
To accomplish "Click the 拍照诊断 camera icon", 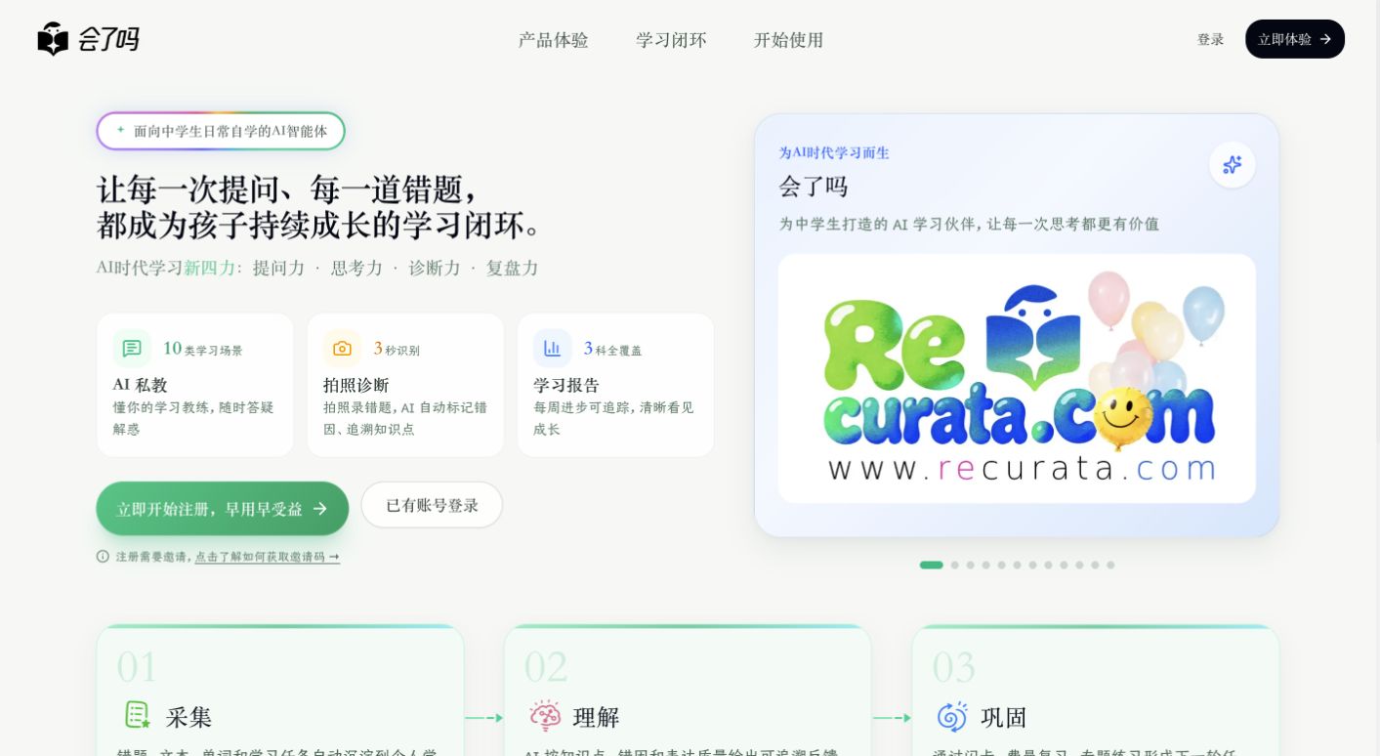I will click(x=342, y=349).
